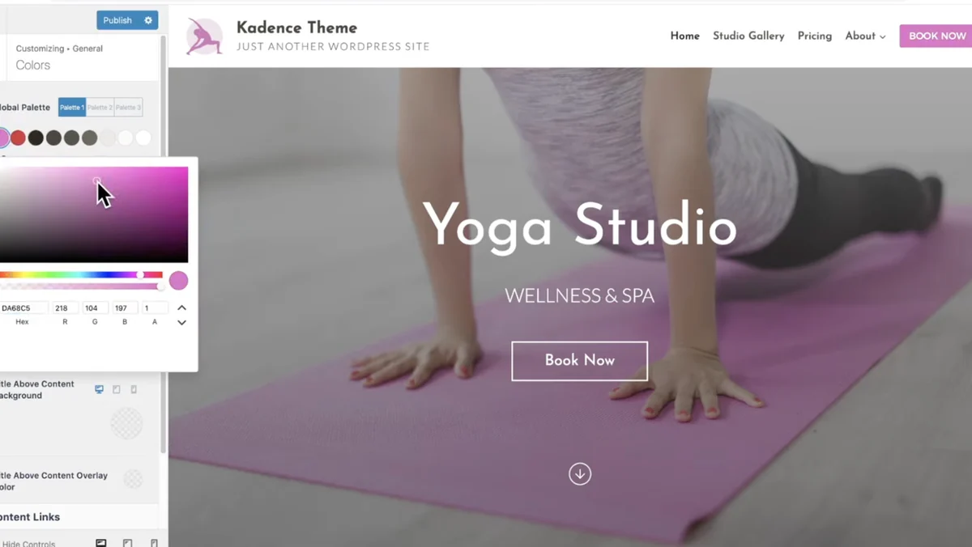Screen dimensions: 972x547
Task: Switch preview to tablet in bottom bar
Action: point(127,543)
